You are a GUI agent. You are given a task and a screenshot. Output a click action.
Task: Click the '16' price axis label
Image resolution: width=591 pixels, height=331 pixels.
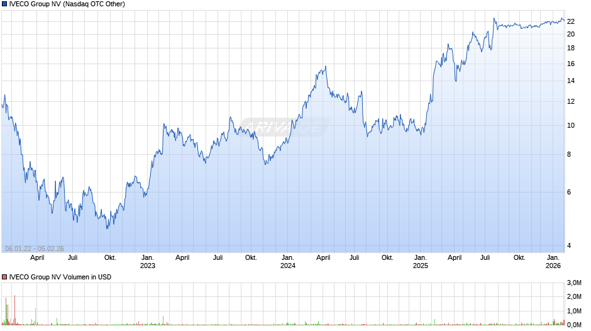(x=571, y=64)
